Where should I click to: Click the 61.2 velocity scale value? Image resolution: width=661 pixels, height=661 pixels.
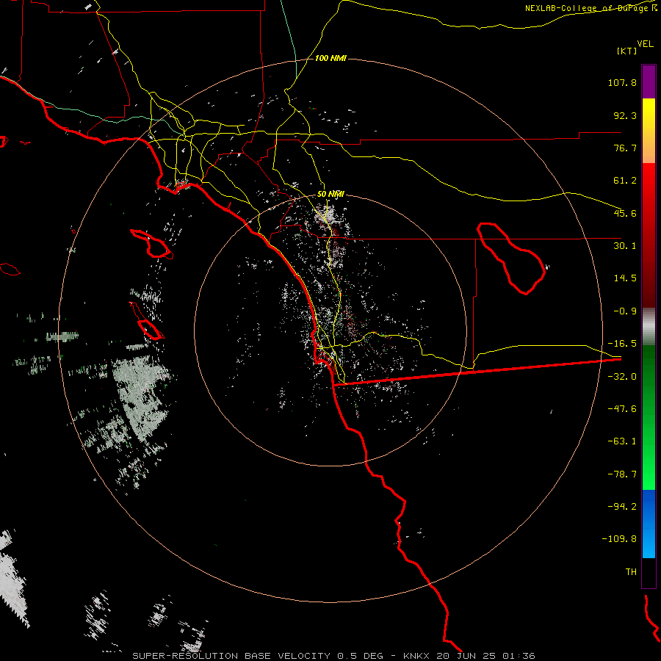coord(625,181)
